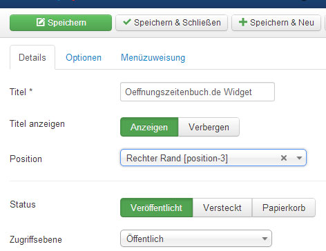Click the Titel input field containing Oeffnungszeitenbuch.de Widget
326x251 pixels.
pos(198,92)
